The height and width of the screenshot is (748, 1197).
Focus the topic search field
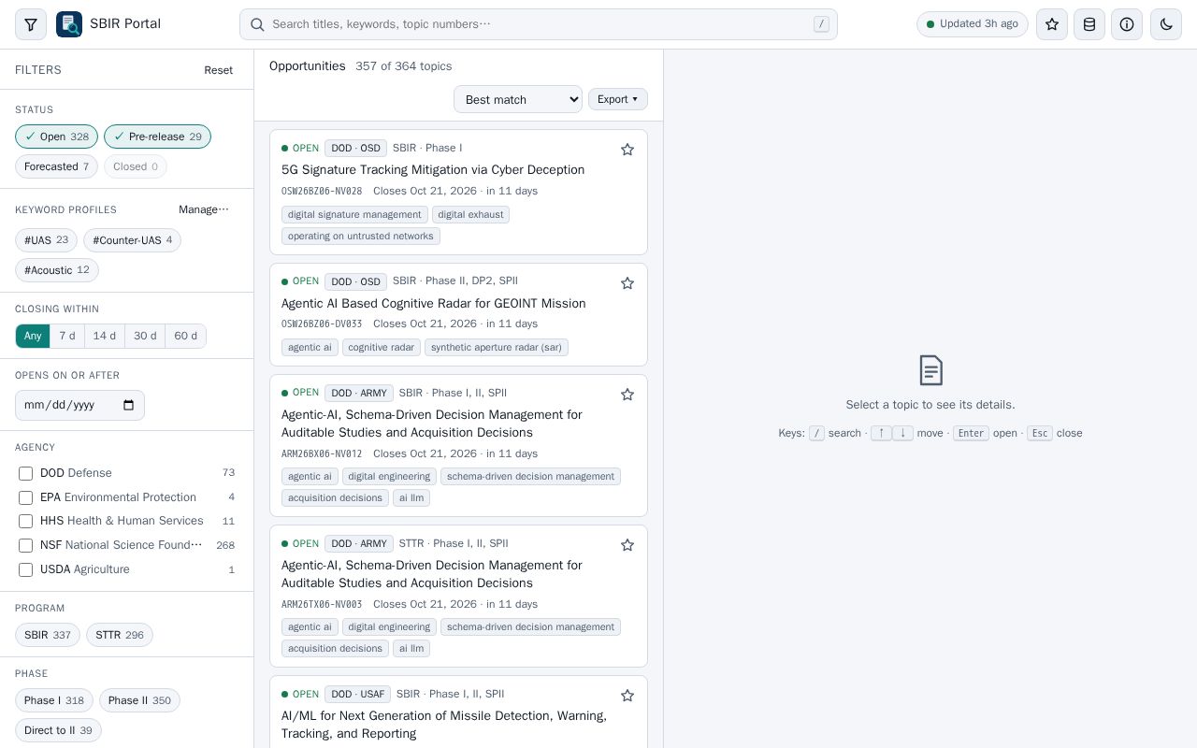pos(539,24)
